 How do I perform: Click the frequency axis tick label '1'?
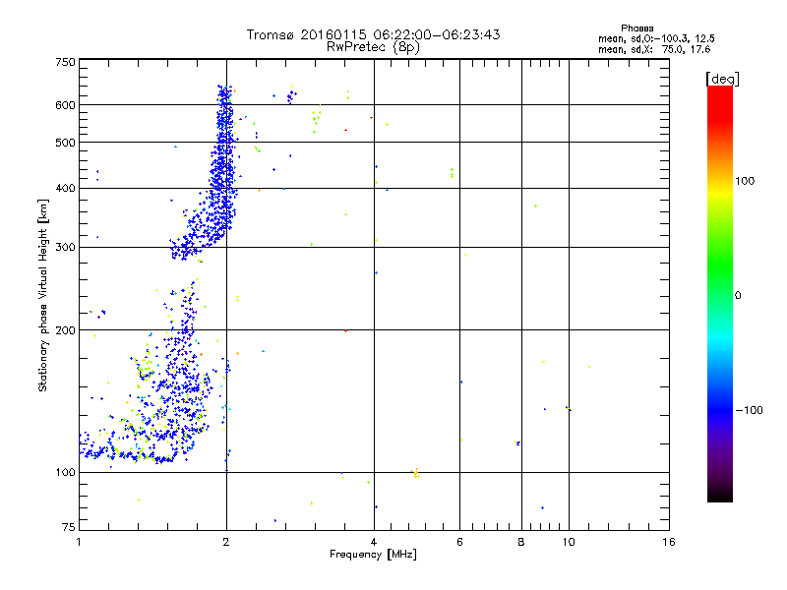(79, 542)
